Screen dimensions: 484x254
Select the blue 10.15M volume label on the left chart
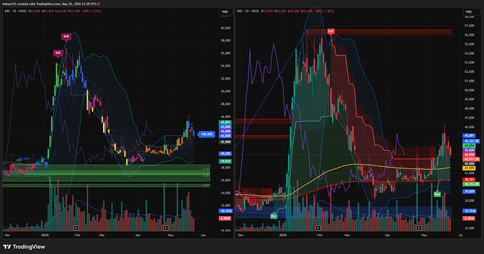225,211
